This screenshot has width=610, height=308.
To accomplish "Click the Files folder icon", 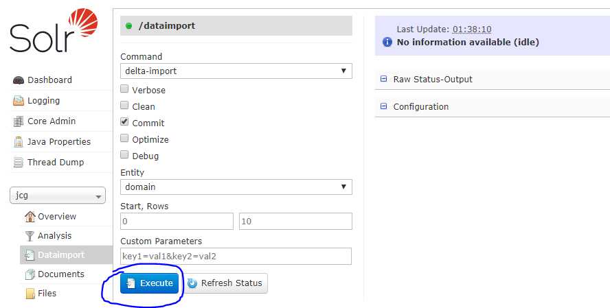I will coord(30,294).
